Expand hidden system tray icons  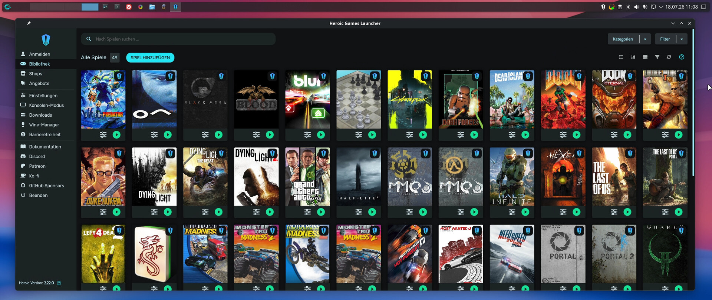click(661, 7)
